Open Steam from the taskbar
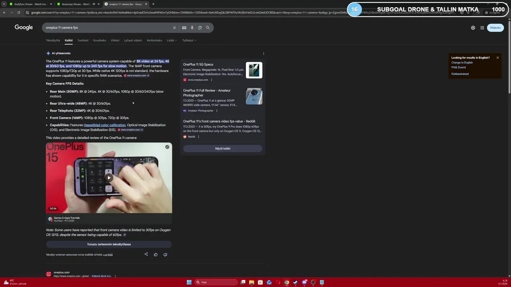Image resolution: width=511 pixels, height=287 pixels. tap(295, 282)
